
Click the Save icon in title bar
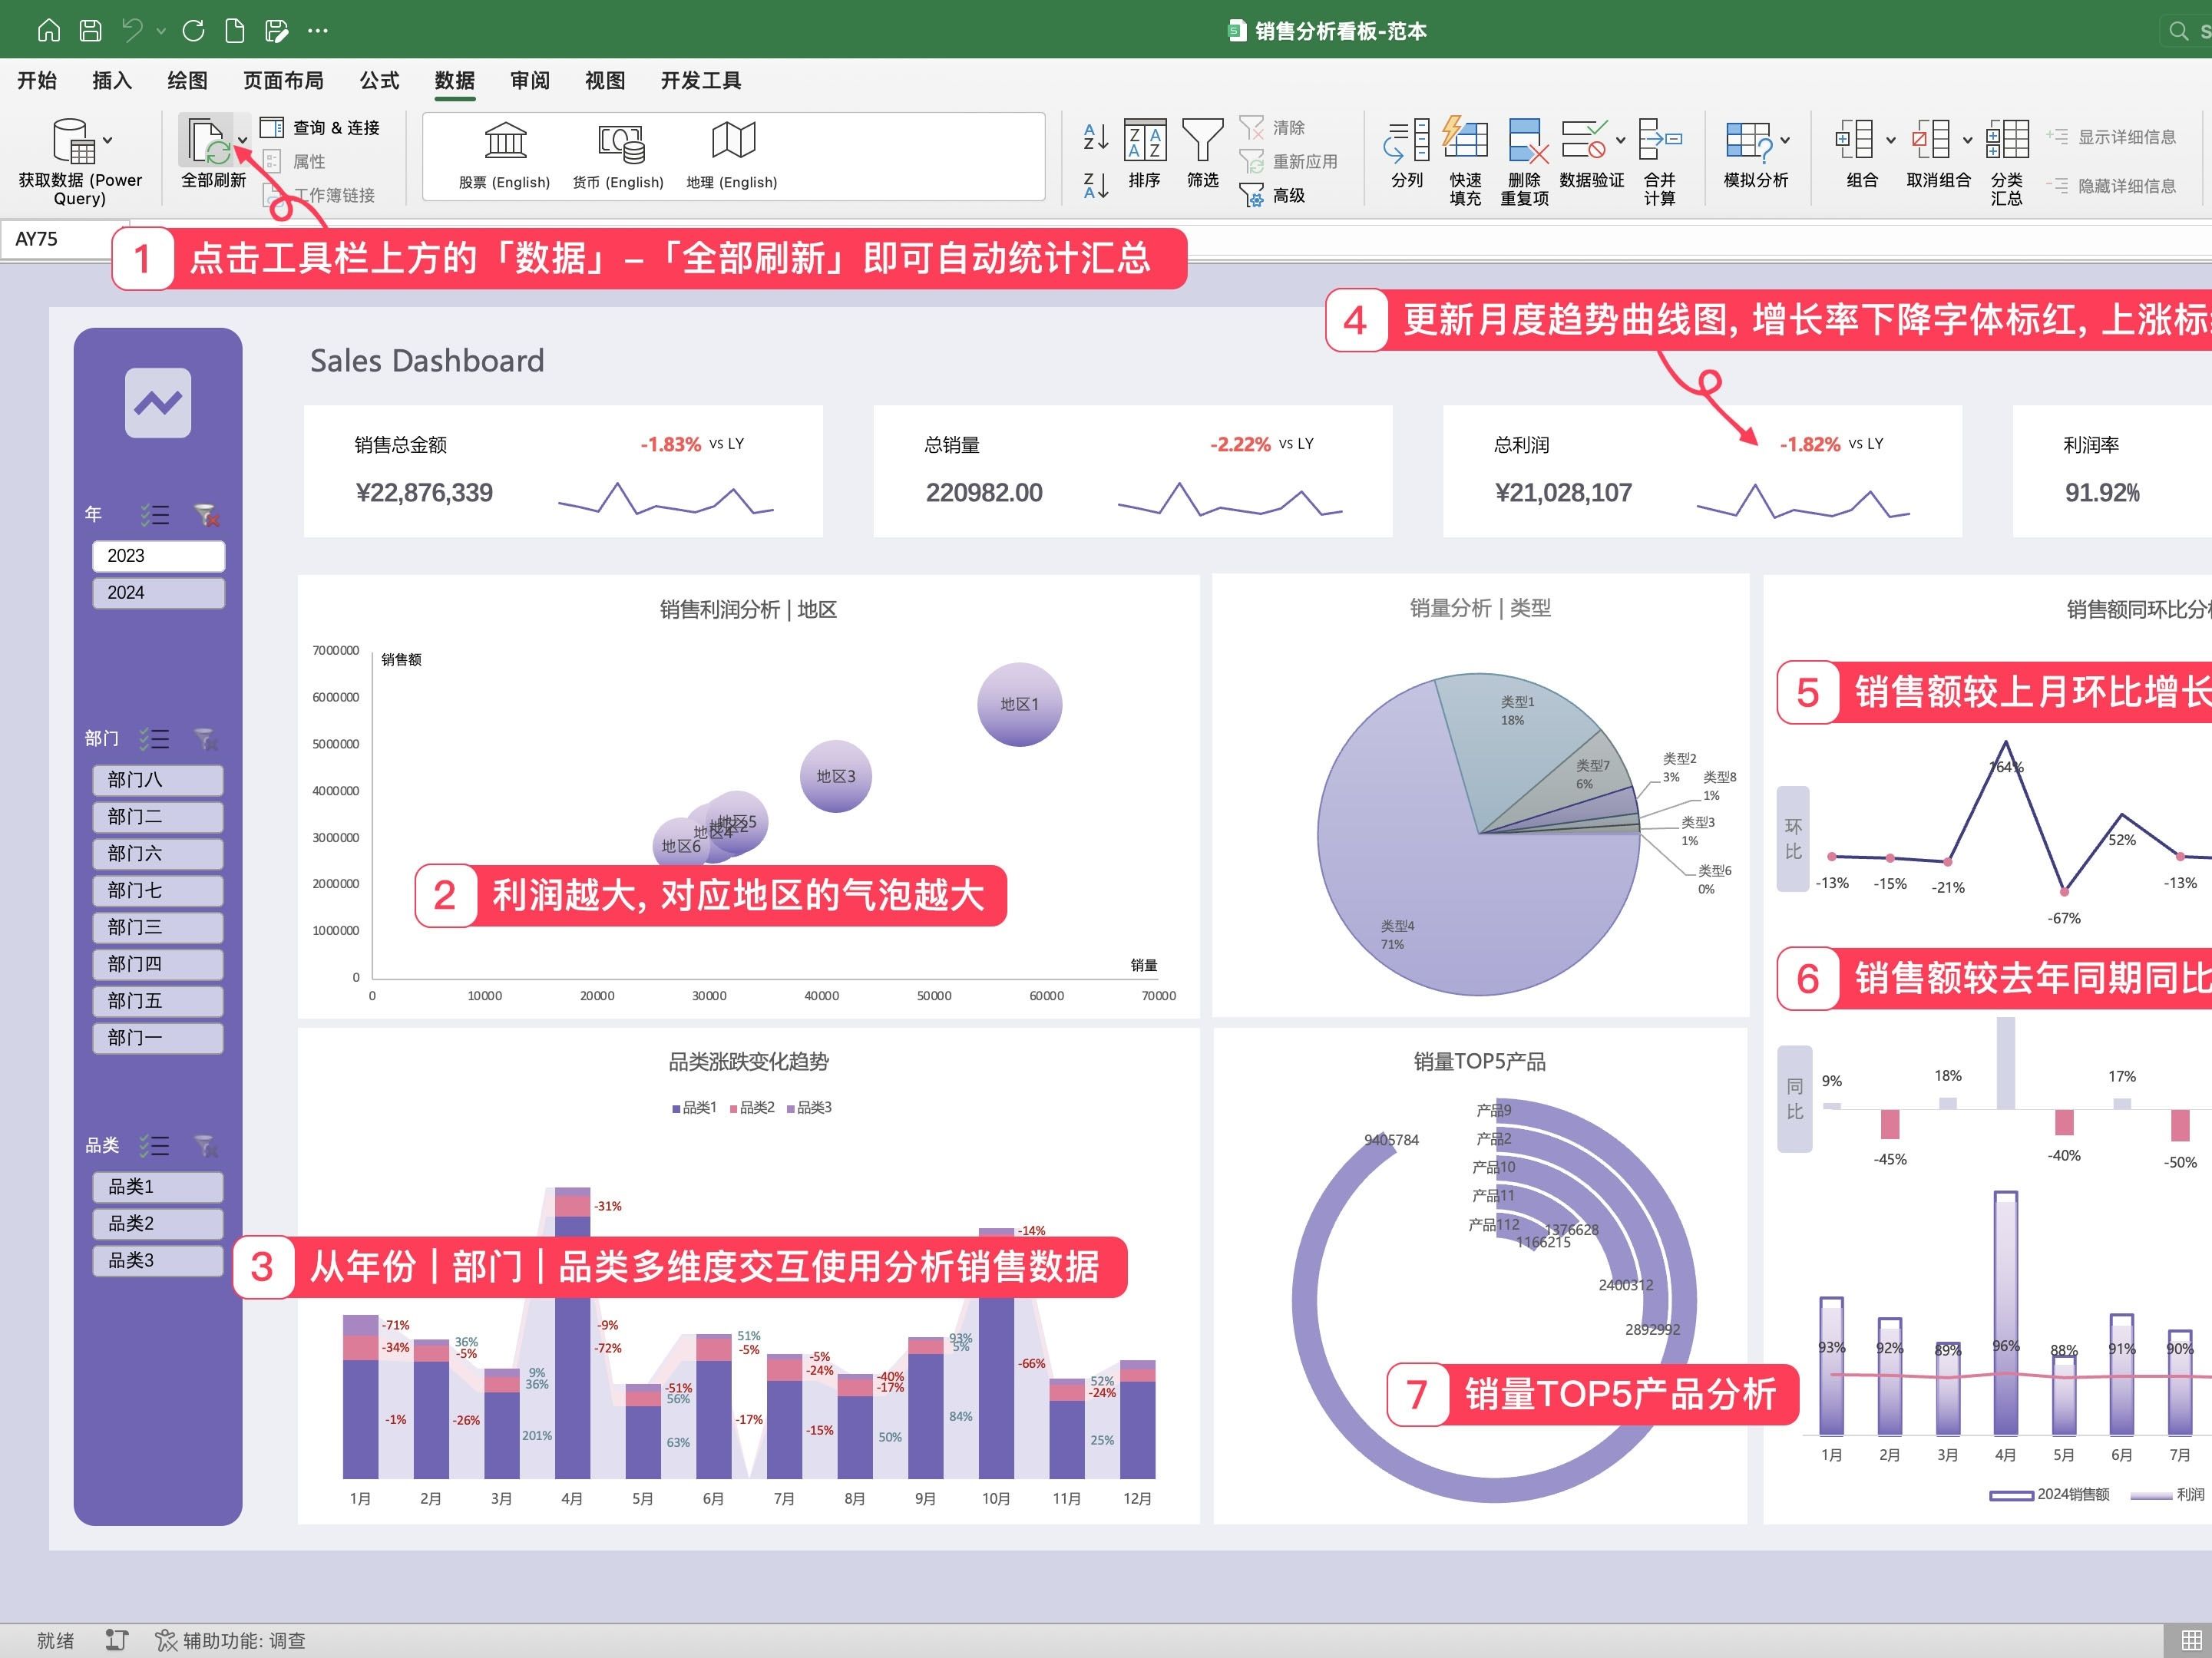click(x=90, y=31)
